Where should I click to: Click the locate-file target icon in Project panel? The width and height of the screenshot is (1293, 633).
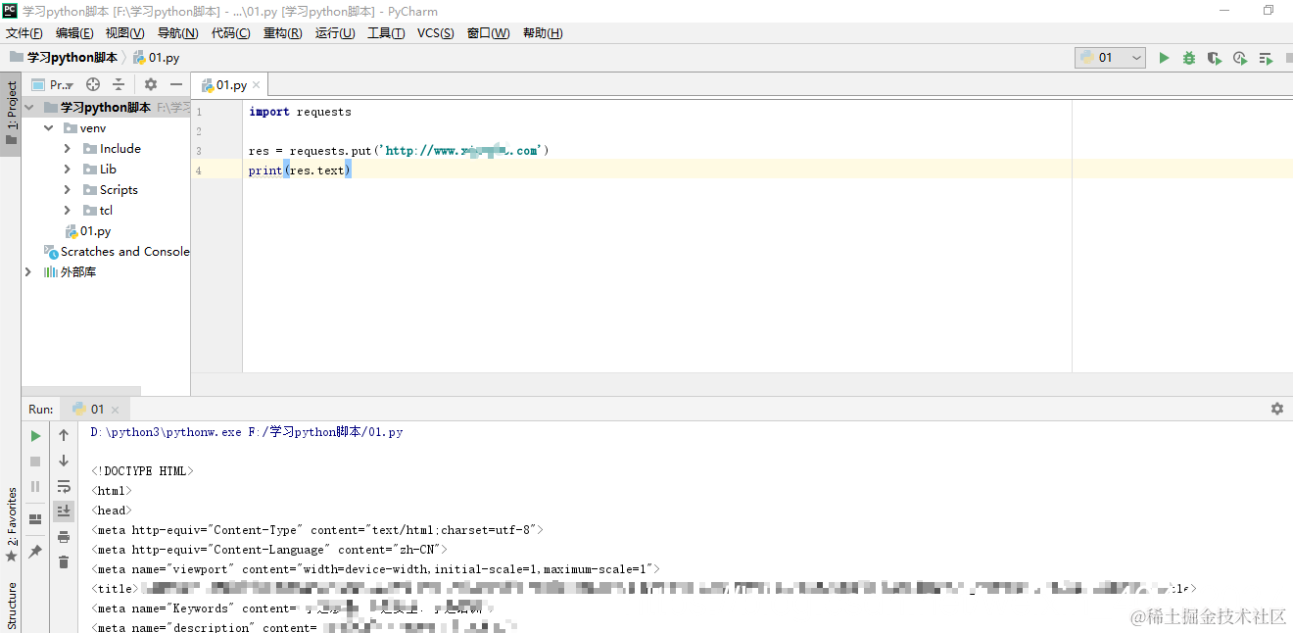[x=93, y=85]
